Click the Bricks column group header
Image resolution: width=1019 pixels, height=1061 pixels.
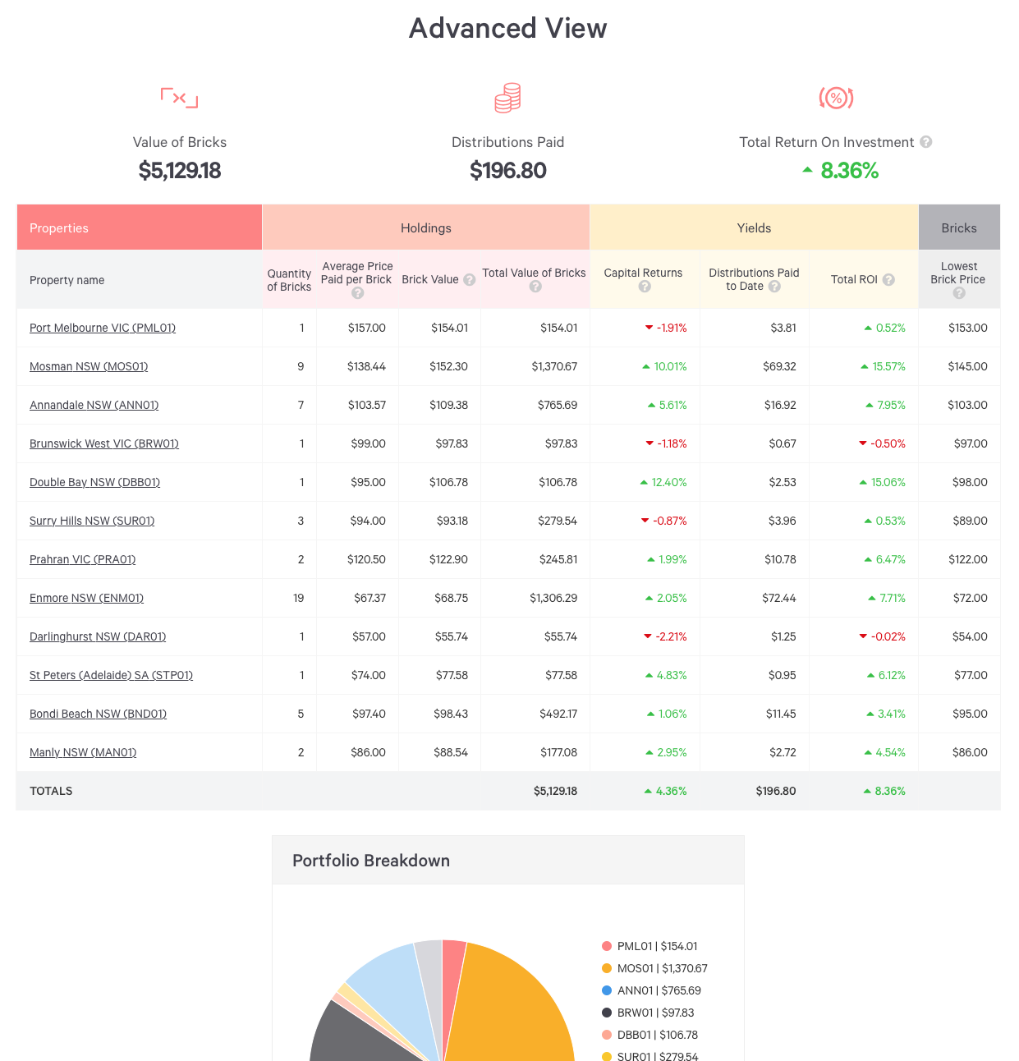pos(959,227)
